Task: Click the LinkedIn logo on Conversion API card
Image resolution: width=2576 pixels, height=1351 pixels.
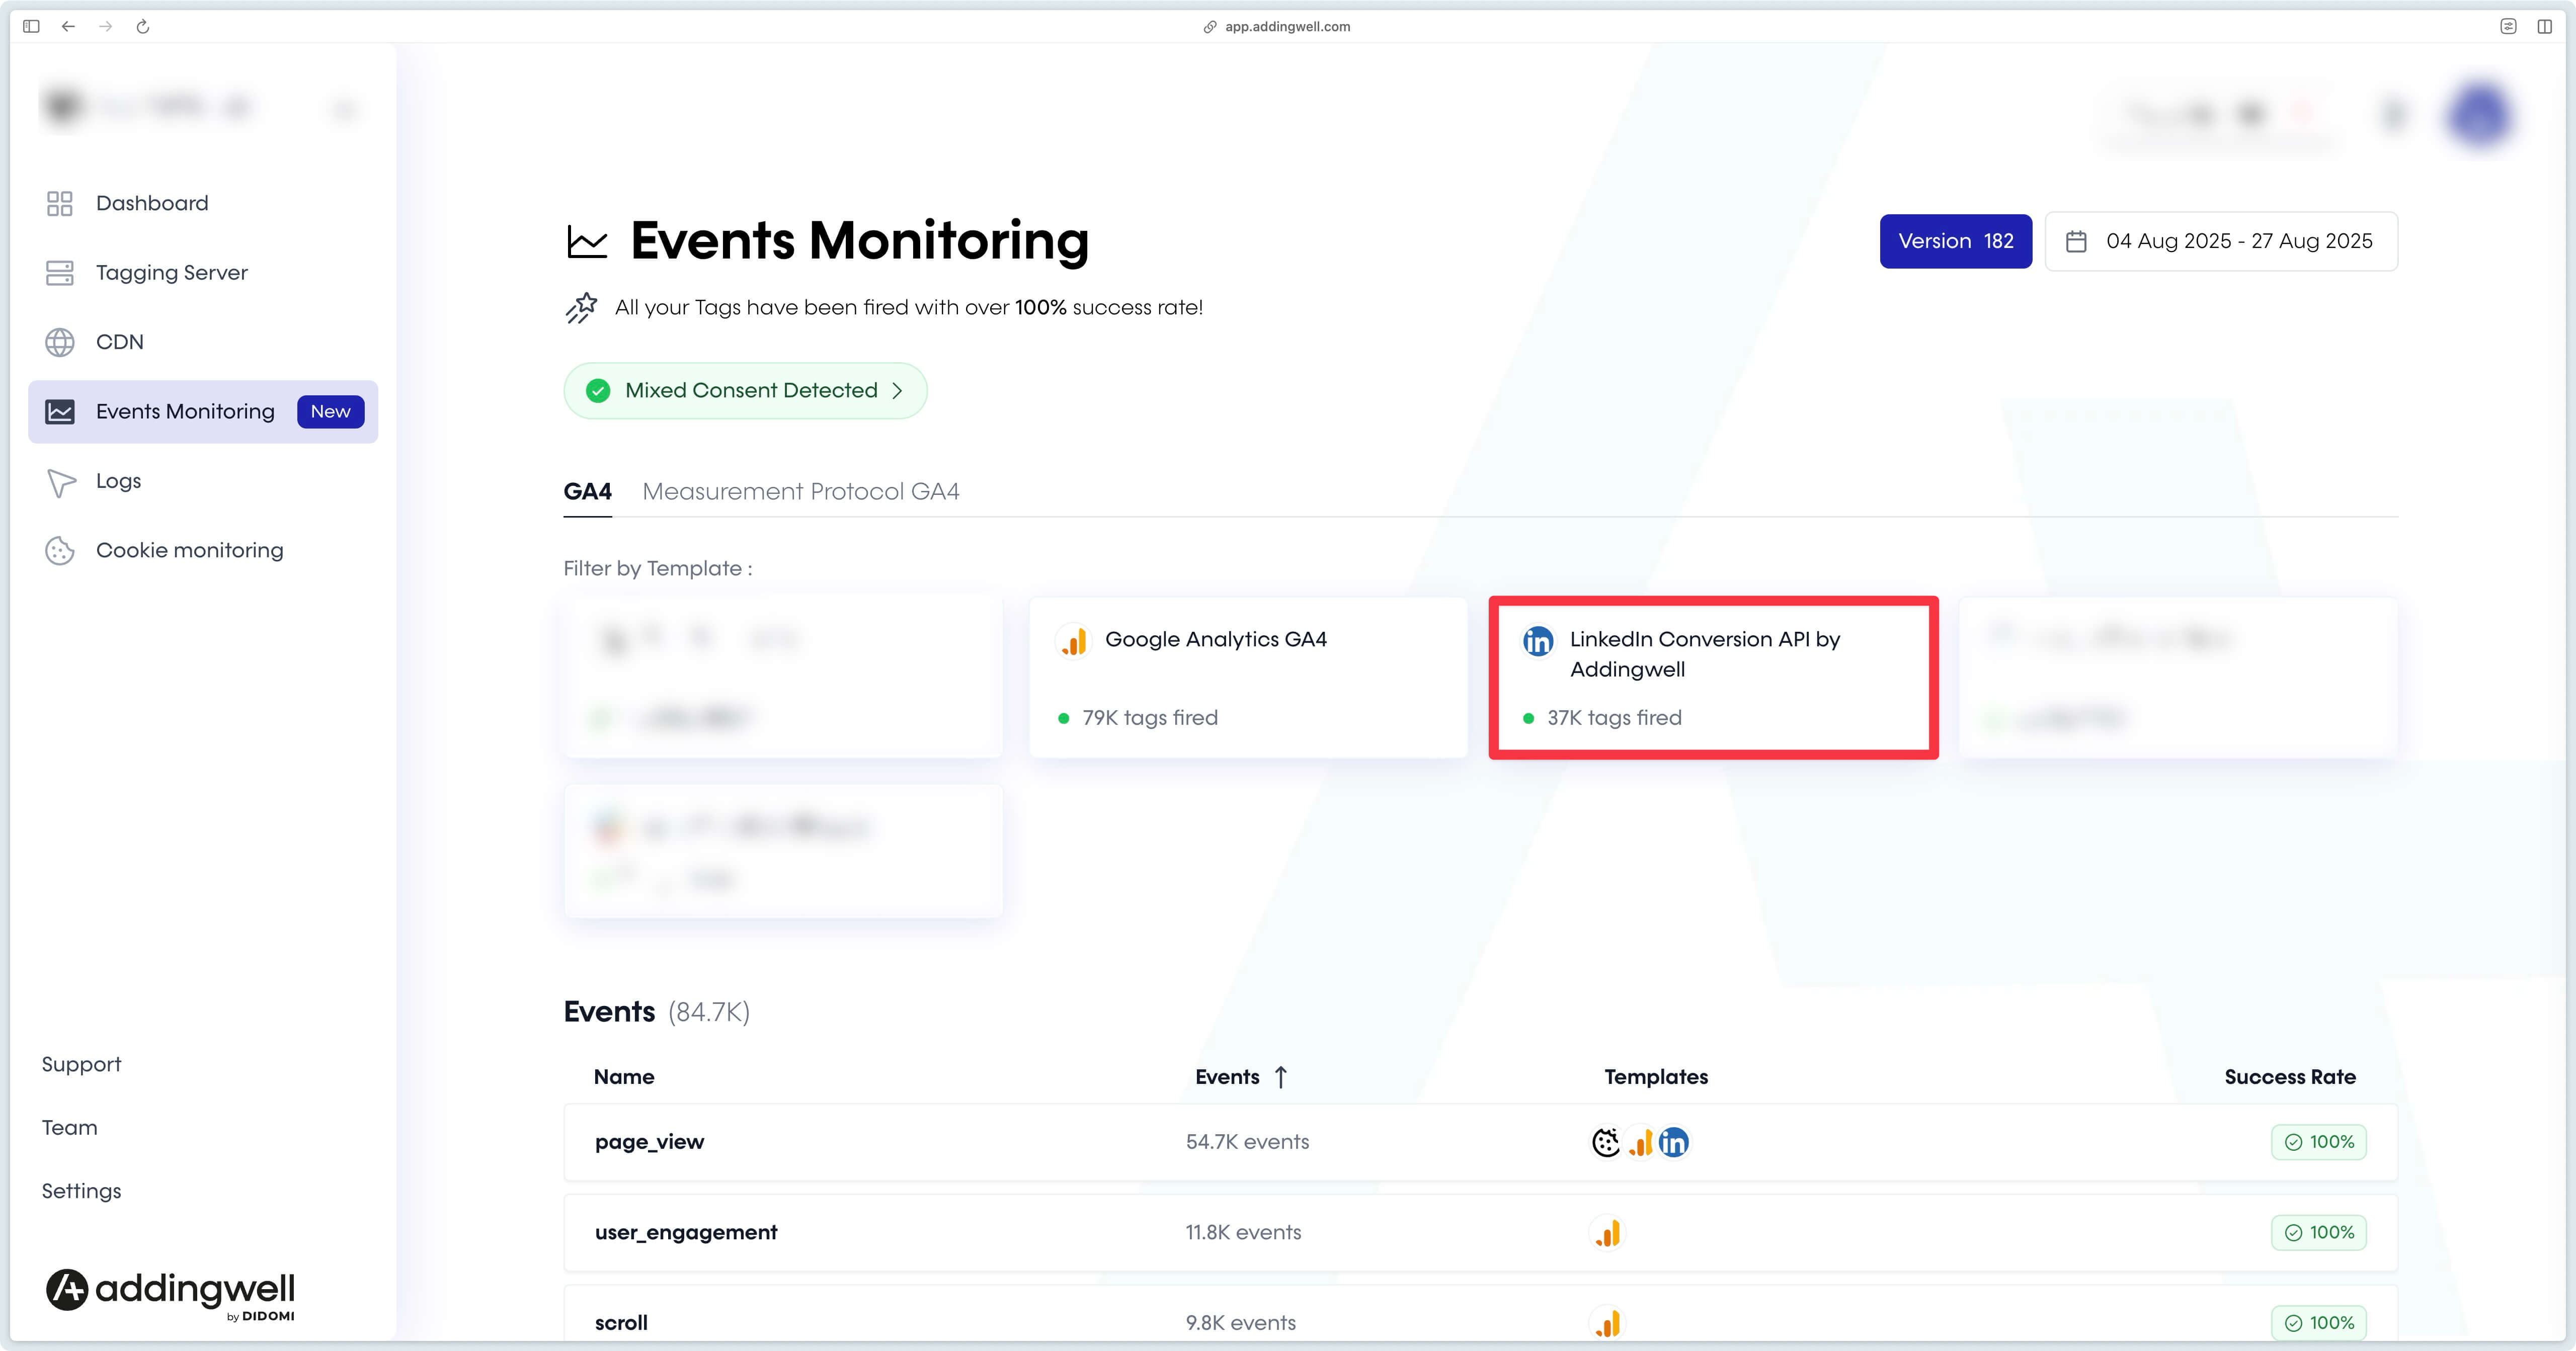Action: coord(1538,641)
